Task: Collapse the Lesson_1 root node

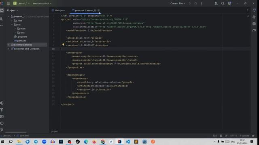Action: (8, 17)
